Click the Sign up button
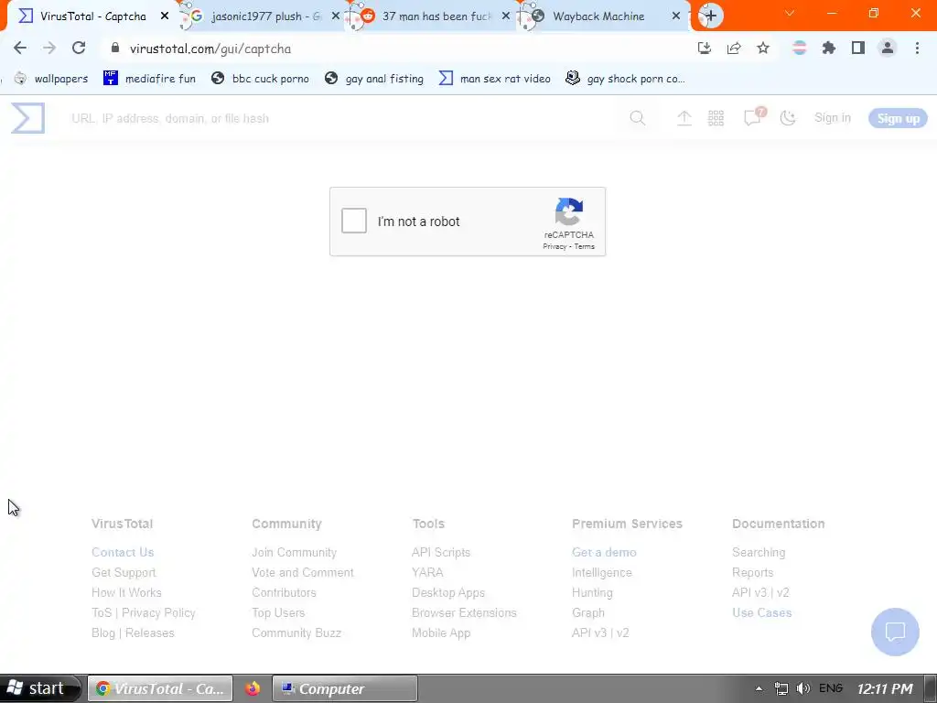 [x=899, y=118]
